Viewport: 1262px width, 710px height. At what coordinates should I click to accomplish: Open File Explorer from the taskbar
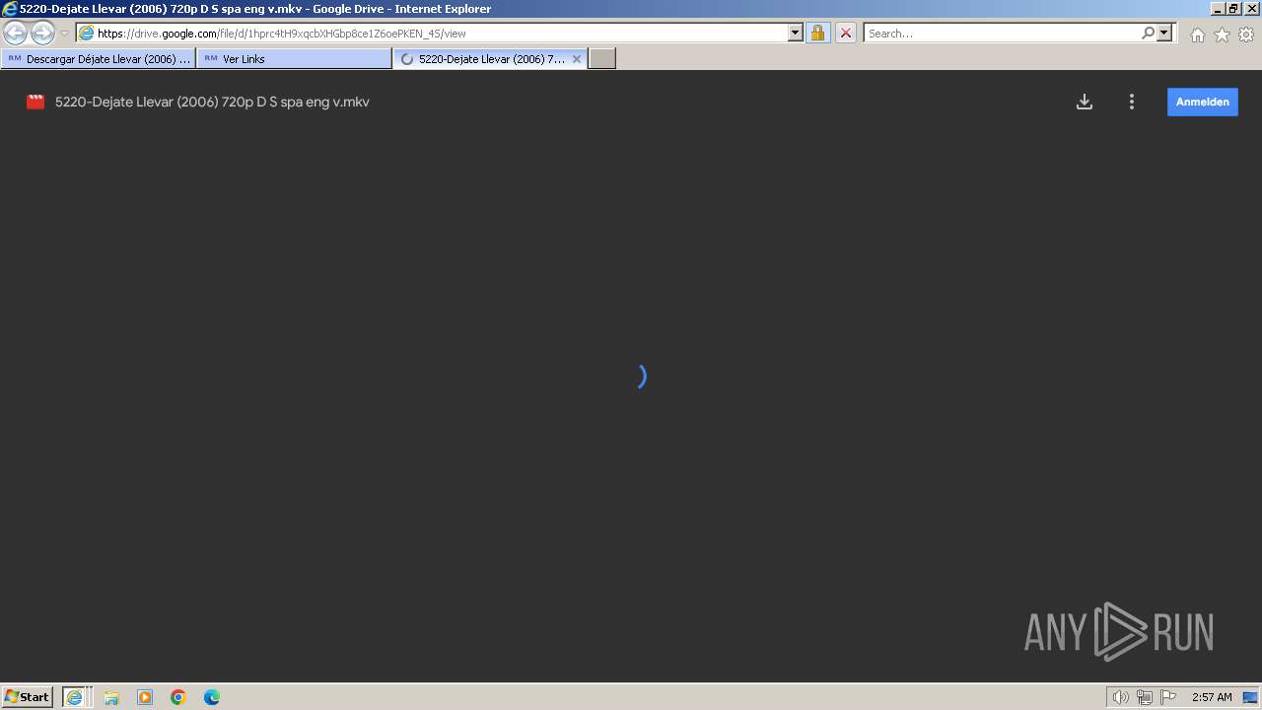pos(111,697)
